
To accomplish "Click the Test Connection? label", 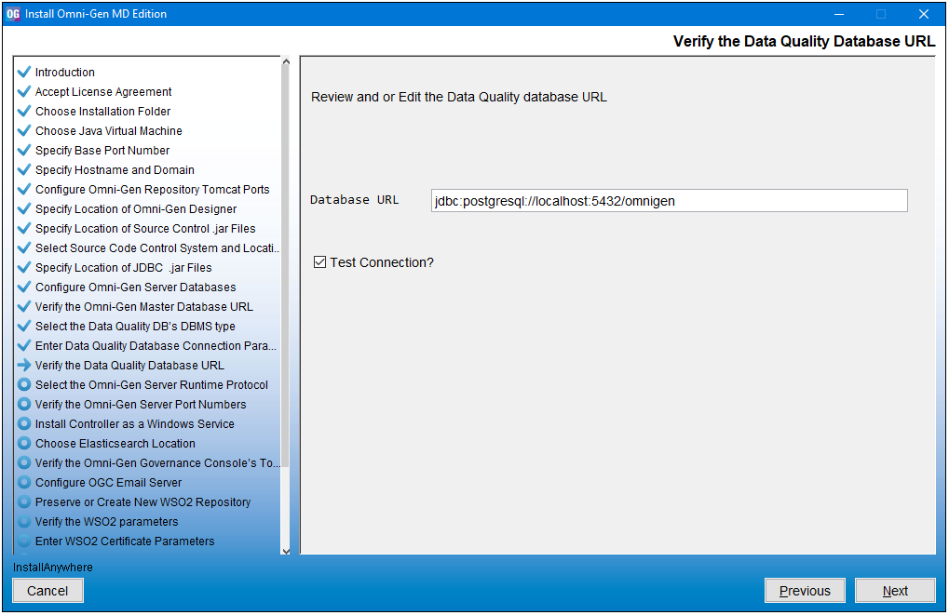I will [382, 262].
